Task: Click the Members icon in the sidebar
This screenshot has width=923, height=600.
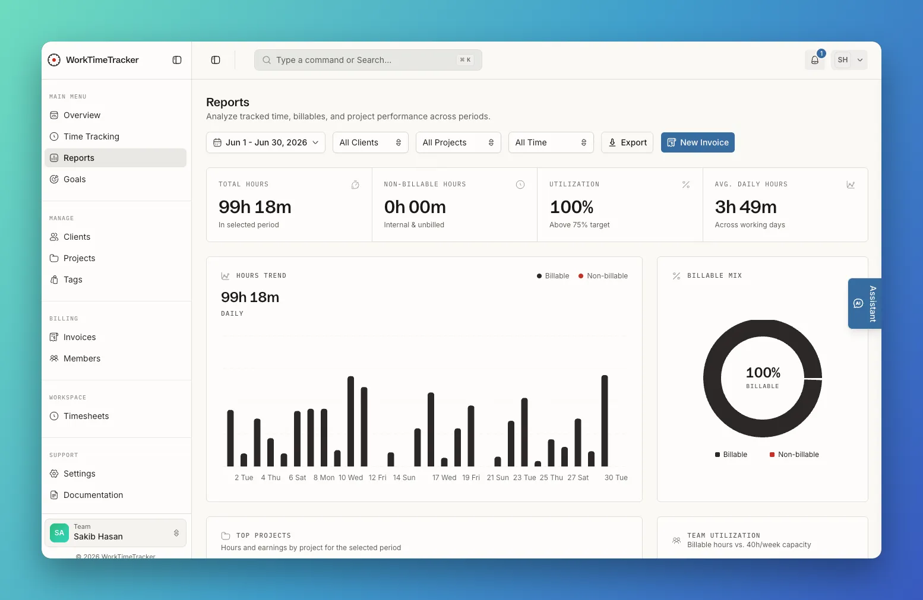Action: [x=54, y=358]
